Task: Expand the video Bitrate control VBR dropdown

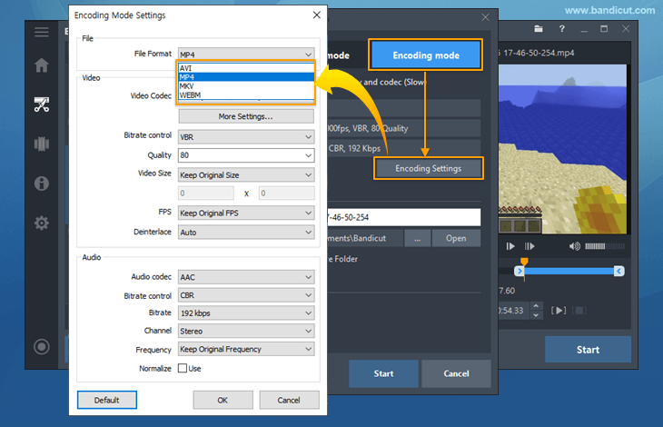Action: pos(246,137)
